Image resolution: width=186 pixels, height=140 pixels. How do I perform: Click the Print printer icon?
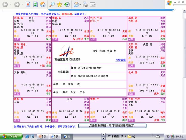85,4
